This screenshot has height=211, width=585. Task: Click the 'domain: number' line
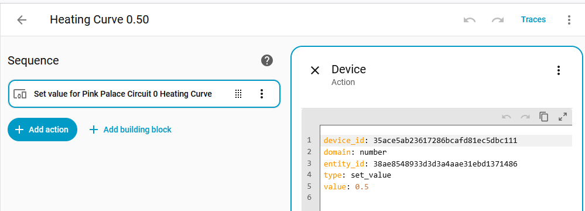(x=355, y=152)
